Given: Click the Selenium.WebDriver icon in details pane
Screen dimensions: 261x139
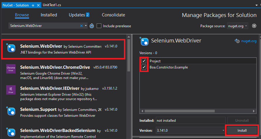Looking at the screenshot, I should pyautogui.click(x=144, y=41).
